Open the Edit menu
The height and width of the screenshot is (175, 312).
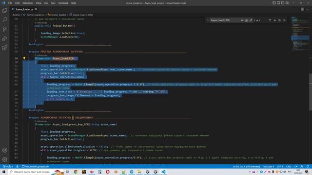(x=18, y=3)
